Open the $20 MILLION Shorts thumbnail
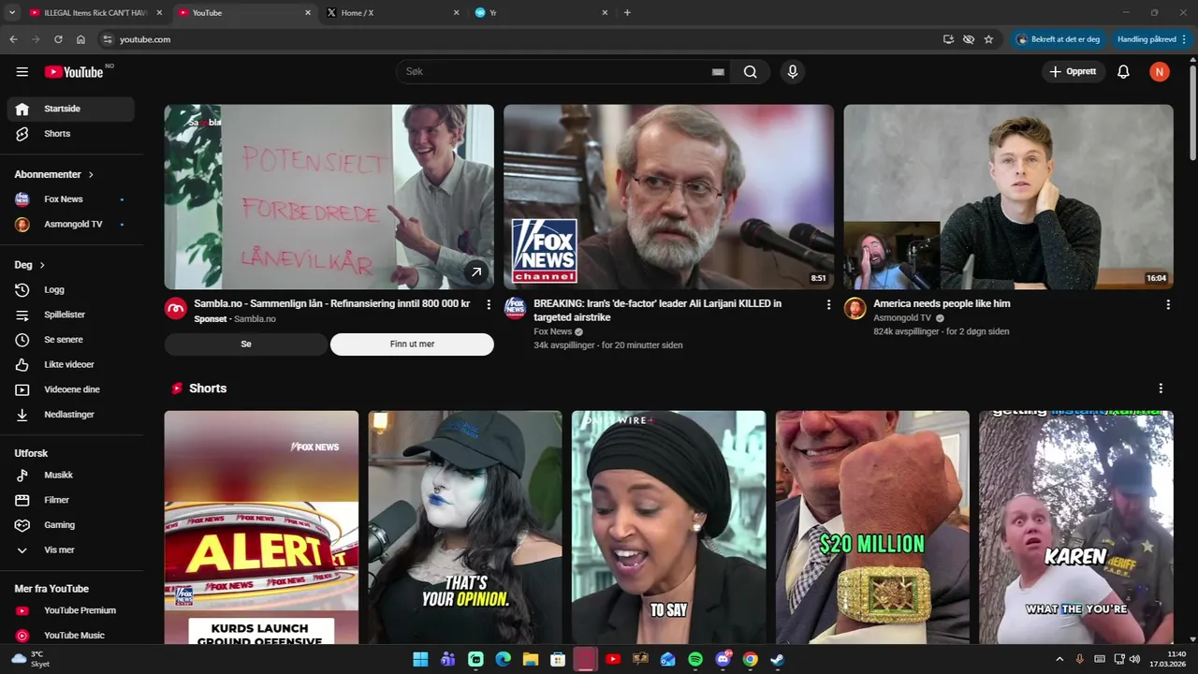The height and width of the screenshot is (674, 1198). click(872, 527)
